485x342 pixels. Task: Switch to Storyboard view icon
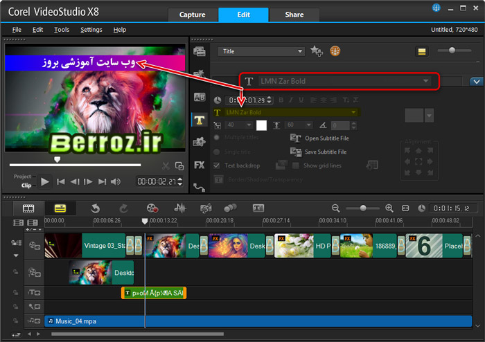pyautogui.click(x=29, y=208)
